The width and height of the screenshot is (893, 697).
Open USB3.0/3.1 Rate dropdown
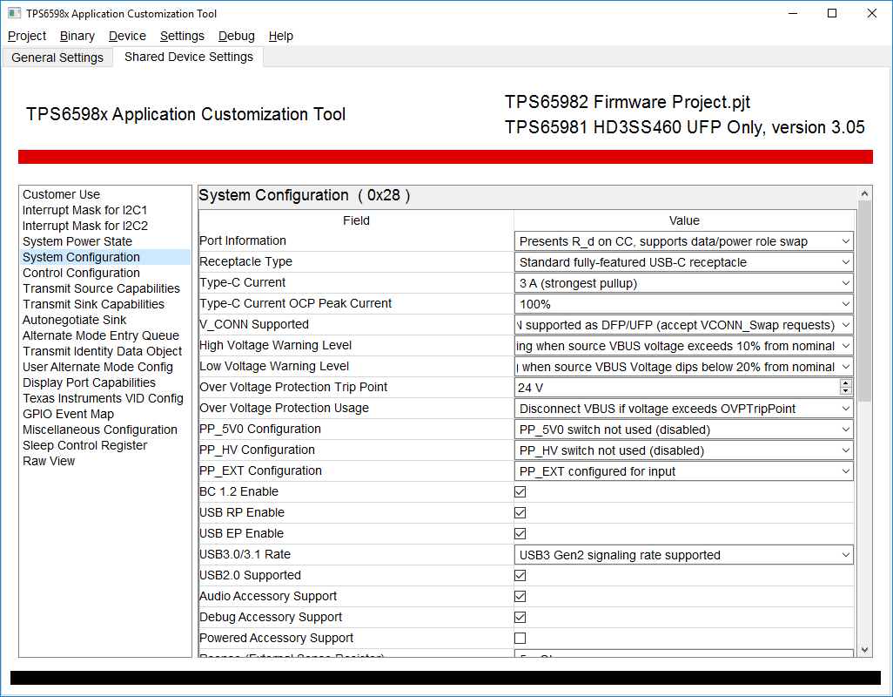point(683,555)
